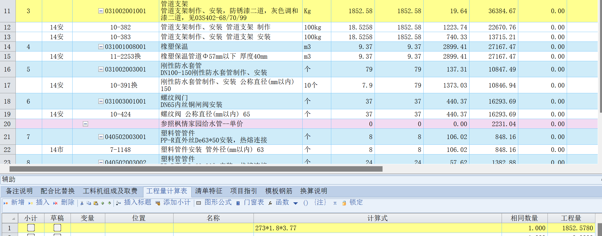Viewport: 602px width, 236px height.
Task: Click the π symbol button
Action: (335, 203)
